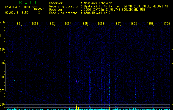The height and width of the screenshot is (110, 173).
Task: Click the 1658 time axis marker
Action: [134, 24]
